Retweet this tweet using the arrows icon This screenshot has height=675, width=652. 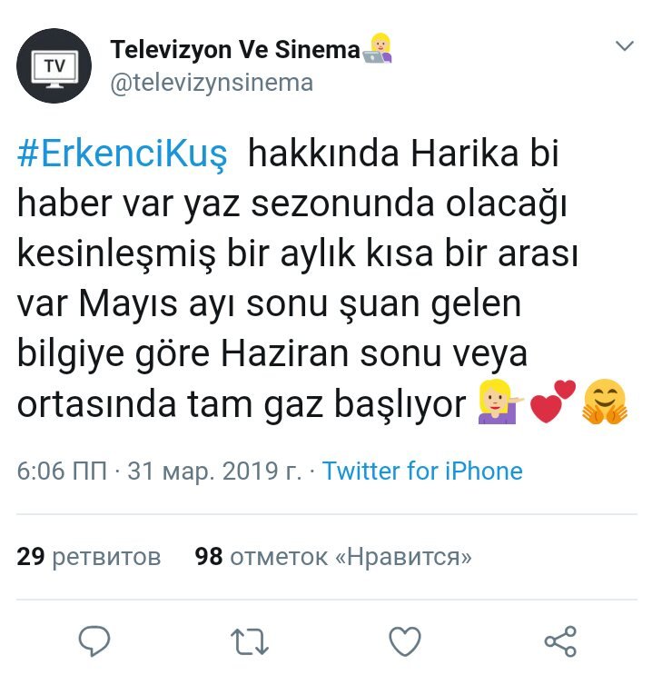pos(250,641)
